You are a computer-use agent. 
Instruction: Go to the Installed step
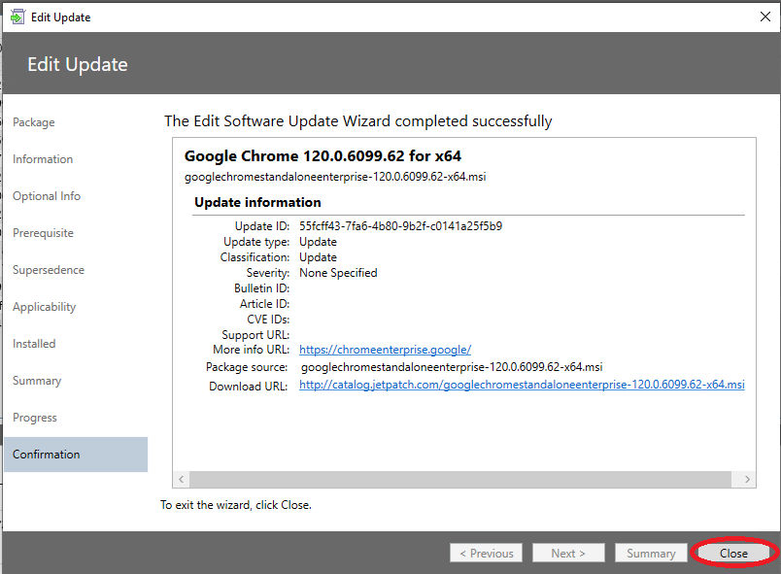[34, 344]
